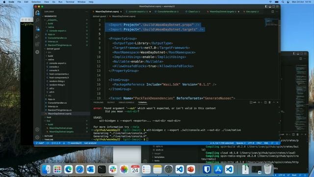314x177 pixels.
Task: Click the XML language mode in status bar
Action: [266, 143]
